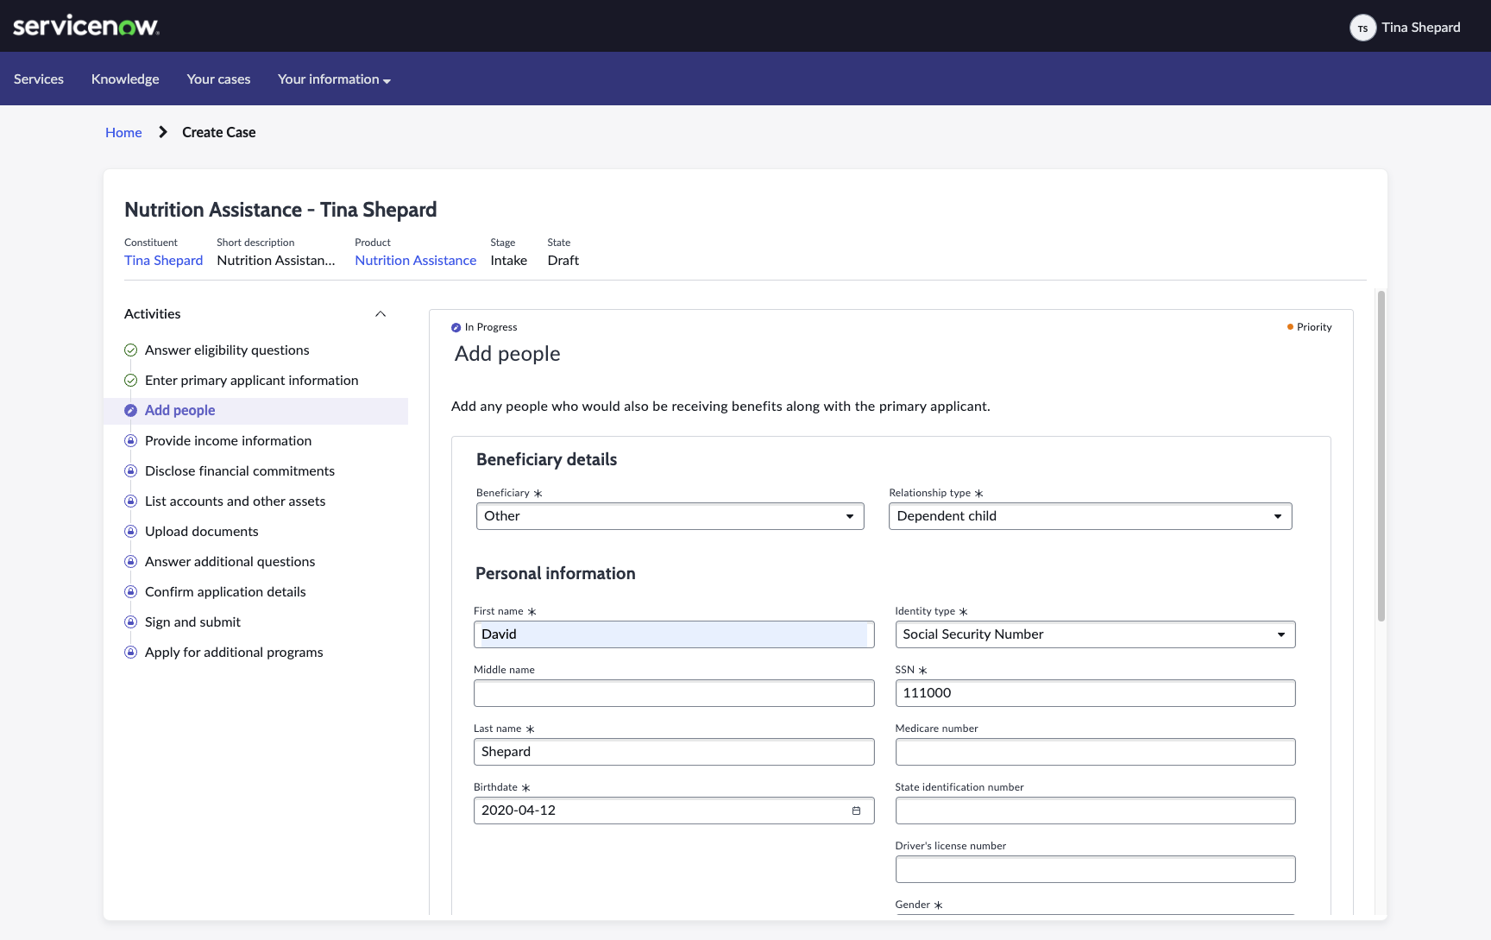
Task: Click the chevron between Home and Create Case
Action: pos(162,131)
